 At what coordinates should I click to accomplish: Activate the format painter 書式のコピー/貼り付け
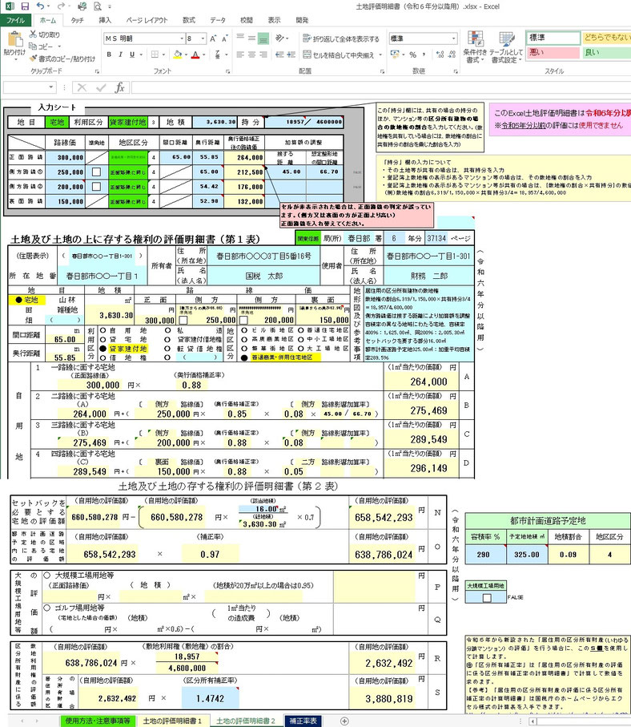tap(62, 59)
